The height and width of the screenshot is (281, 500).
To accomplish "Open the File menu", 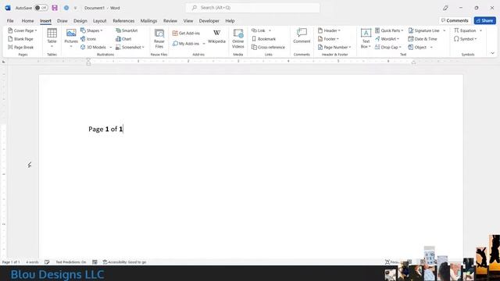I will (10, 21).
